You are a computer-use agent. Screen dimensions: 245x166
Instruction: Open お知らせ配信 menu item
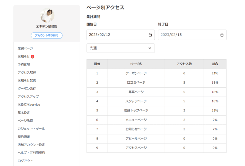(x=27, y=81)
